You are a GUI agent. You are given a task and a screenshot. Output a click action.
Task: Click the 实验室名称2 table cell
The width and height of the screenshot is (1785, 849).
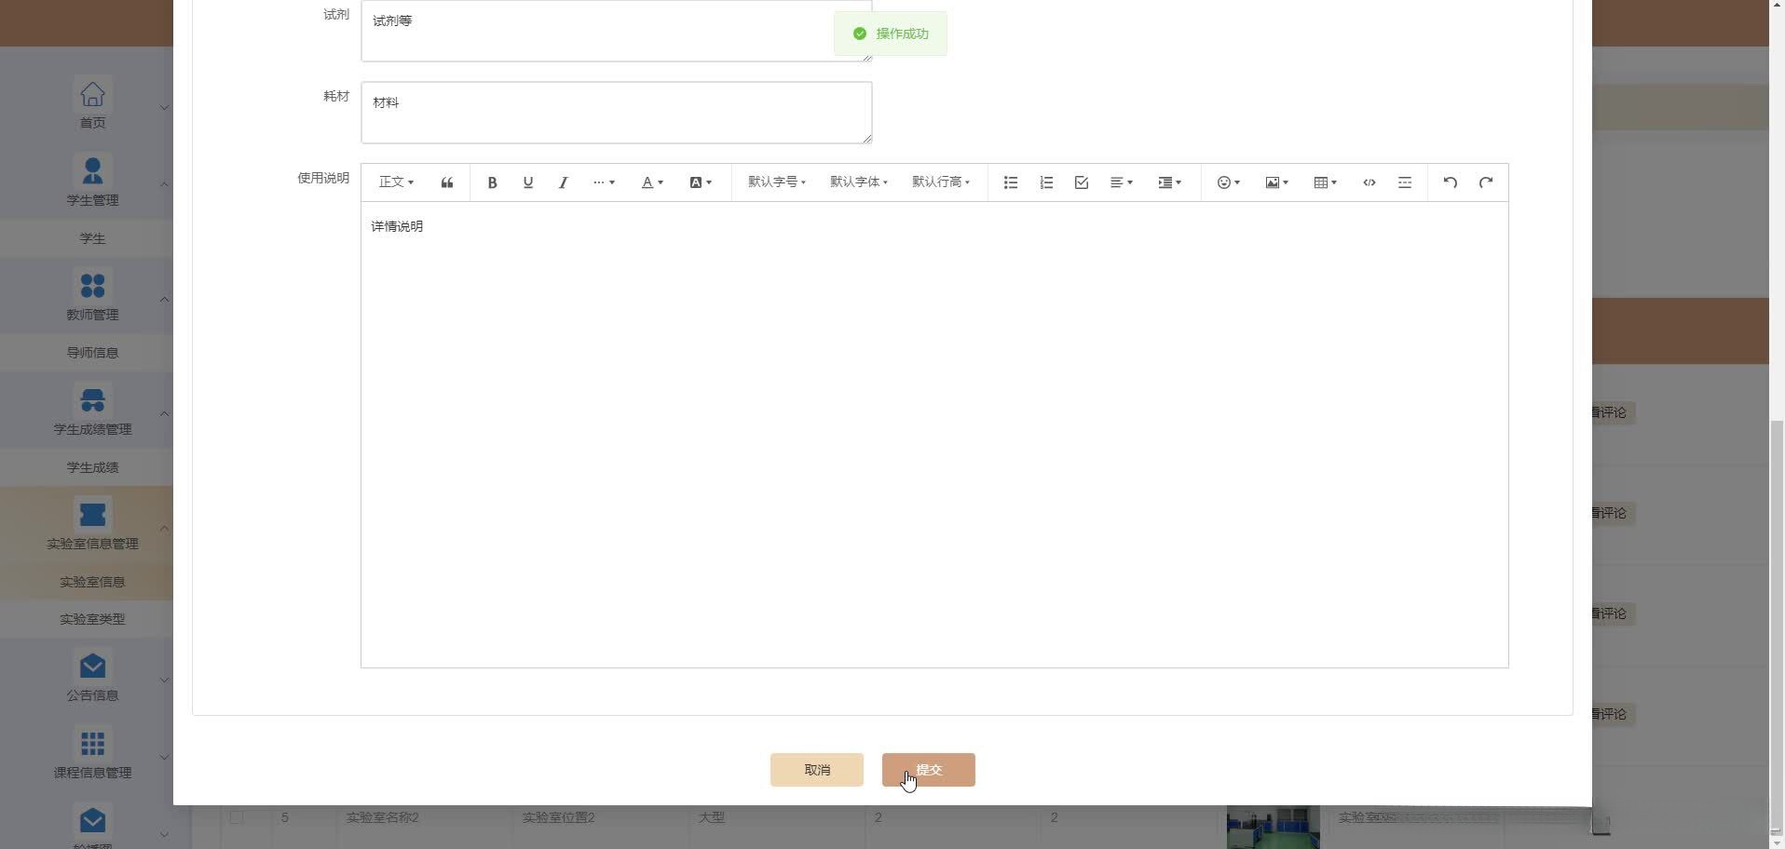(x=382, y=817)
